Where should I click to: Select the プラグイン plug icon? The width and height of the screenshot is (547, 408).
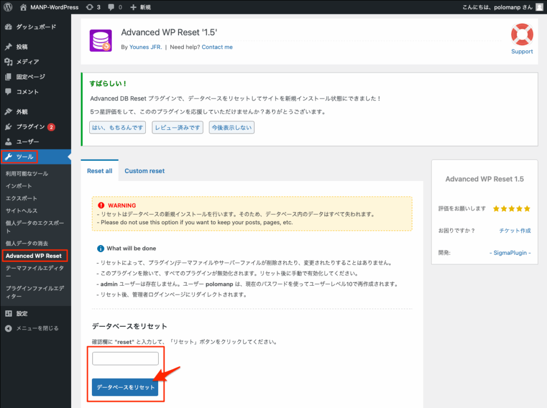point(9,127)
